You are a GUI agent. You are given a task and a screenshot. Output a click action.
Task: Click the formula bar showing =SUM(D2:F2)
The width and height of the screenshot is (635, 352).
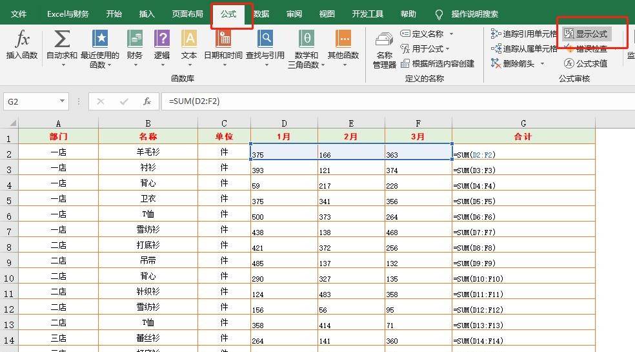[397, 101]
